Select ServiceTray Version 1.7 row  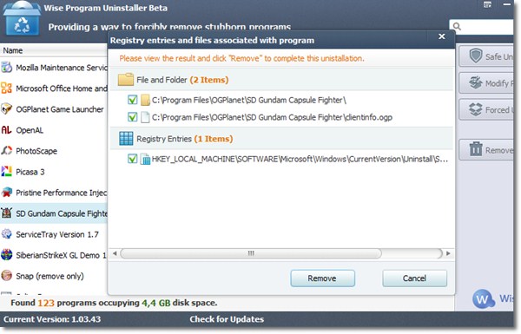coord(54,234)
